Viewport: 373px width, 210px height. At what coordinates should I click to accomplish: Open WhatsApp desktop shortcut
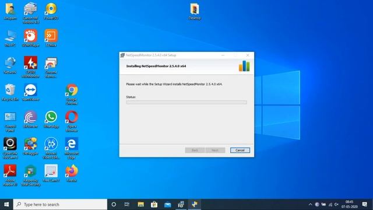[x=51, y=120]
